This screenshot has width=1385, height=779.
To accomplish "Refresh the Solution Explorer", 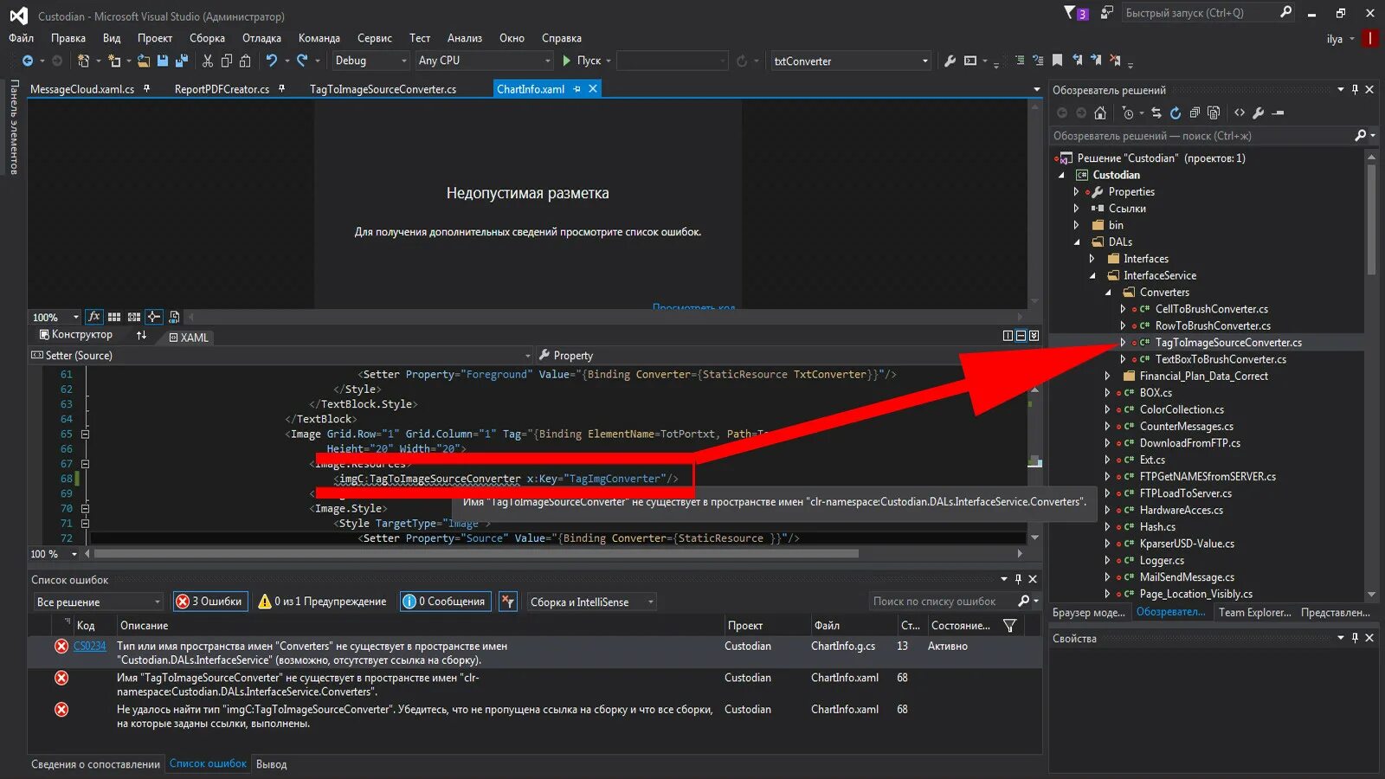I will pos(1176,113).
